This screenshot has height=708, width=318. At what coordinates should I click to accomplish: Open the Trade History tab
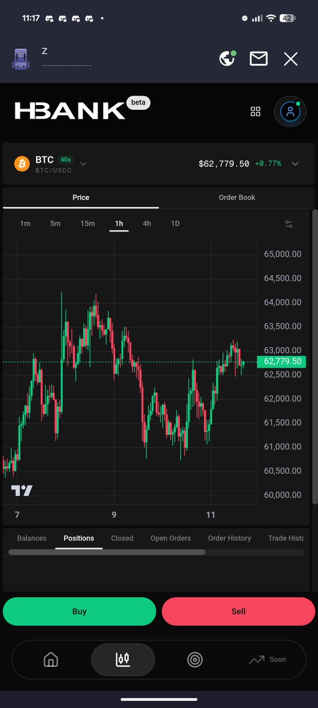pos(286,538)
